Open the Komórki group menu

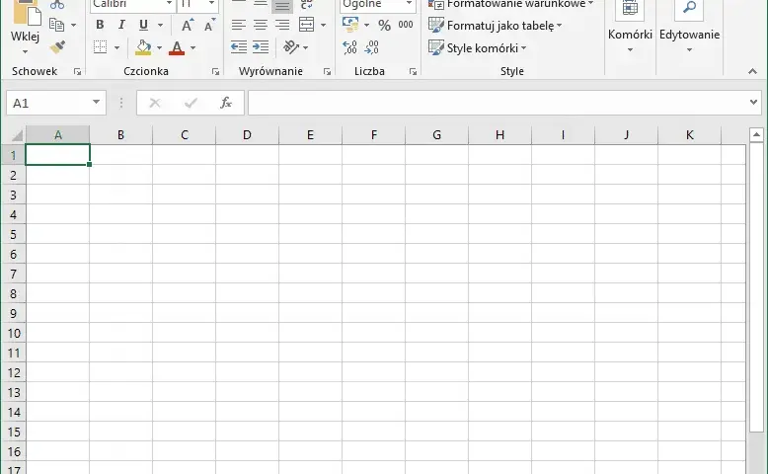pos(630,27)
